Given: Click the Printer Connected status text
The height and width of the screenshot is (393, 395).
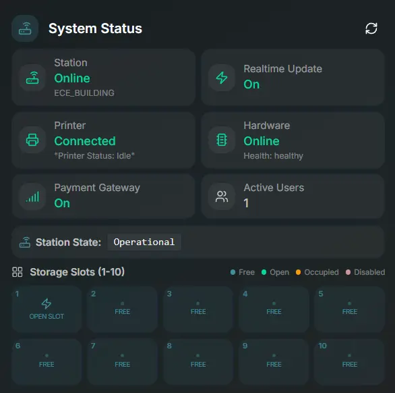Looking at the screenshot, I should pyautogui.click(x=85, y=141).
